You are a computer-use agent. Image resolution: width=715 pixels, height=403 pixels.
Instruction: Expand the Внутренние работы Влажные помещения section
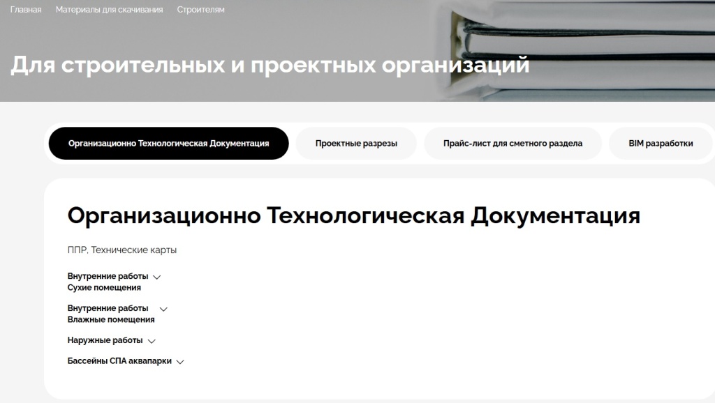[x=163, y=307]
